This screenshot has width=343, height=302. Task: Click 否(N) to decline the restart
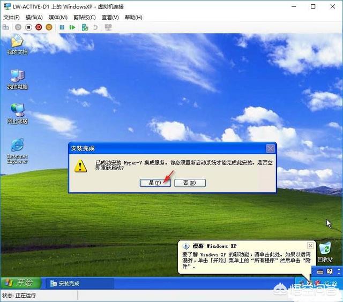(190, 183)
